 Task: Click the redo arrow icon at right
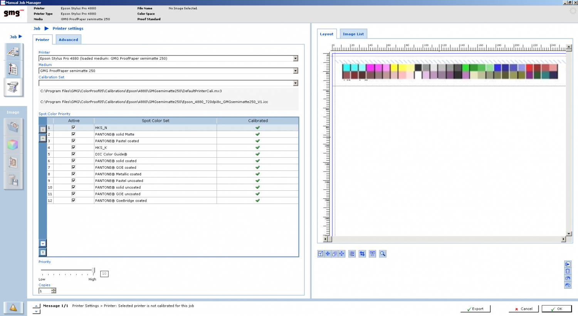pyautogui.click(x=568, y=285)
